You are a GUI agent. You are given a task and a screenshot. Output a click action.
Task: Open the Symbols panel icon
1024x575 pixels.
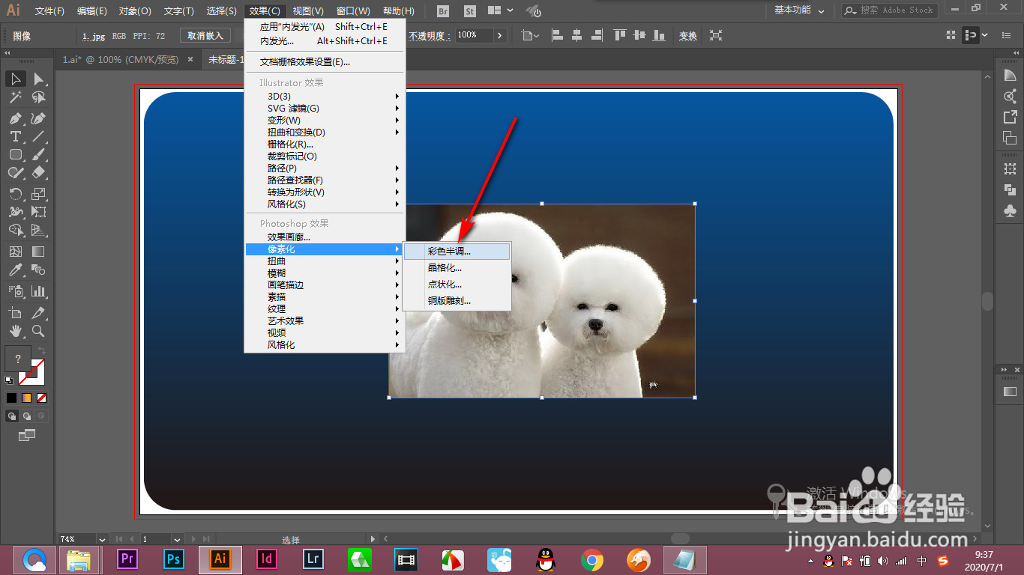pos(1010,210)
